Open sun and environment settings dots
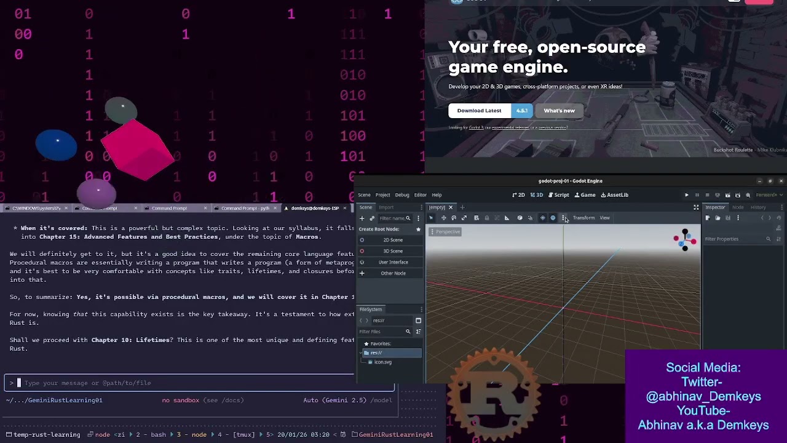787x443 pixels. click(x=563, y=218)
